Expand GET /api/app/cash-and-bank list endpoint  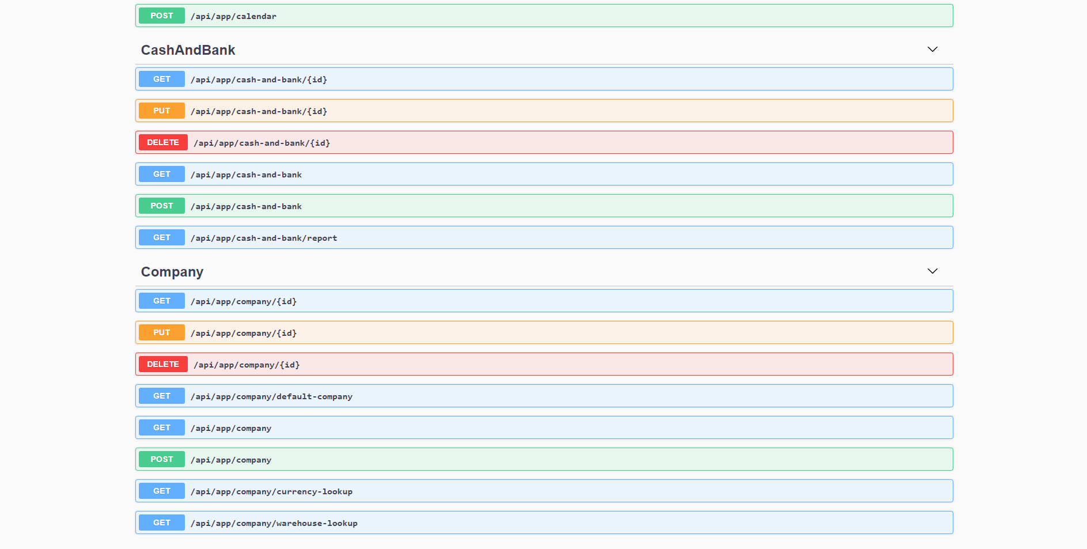pyautogui.click(x=246, y=175)
